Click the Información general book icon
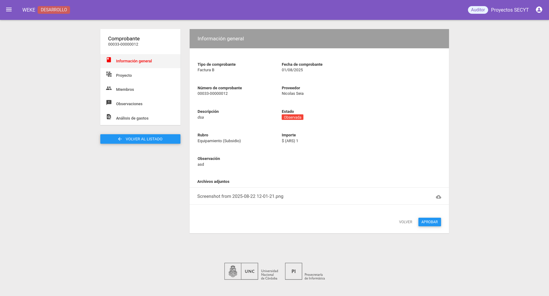549x296 pixels. [109, 60]
